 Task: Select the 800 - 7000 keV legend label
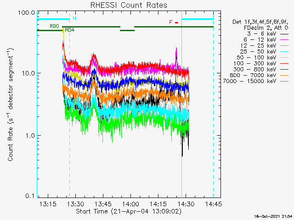click(253, 75)
